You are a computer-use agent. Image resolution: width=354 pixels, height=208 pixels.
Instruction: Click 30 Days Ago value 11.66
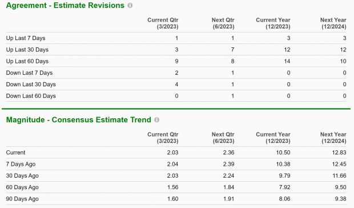pos(339,175)
